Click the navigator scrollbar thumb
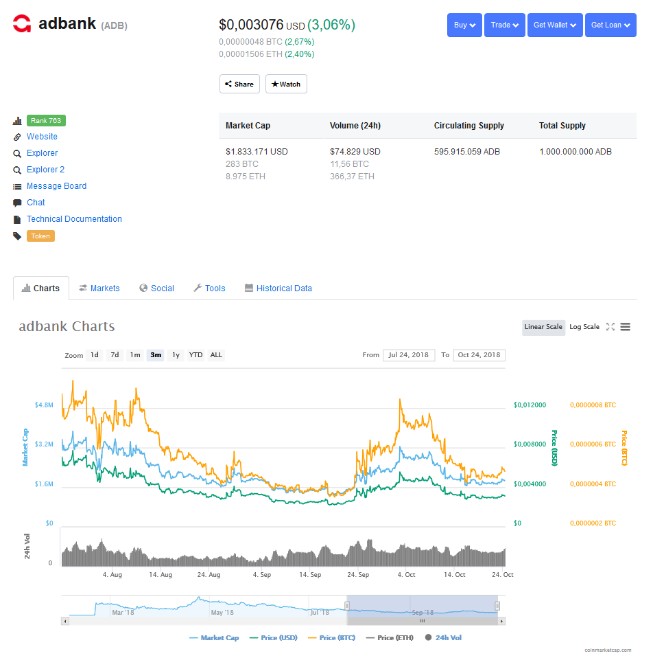 click(x=423, y=621)
